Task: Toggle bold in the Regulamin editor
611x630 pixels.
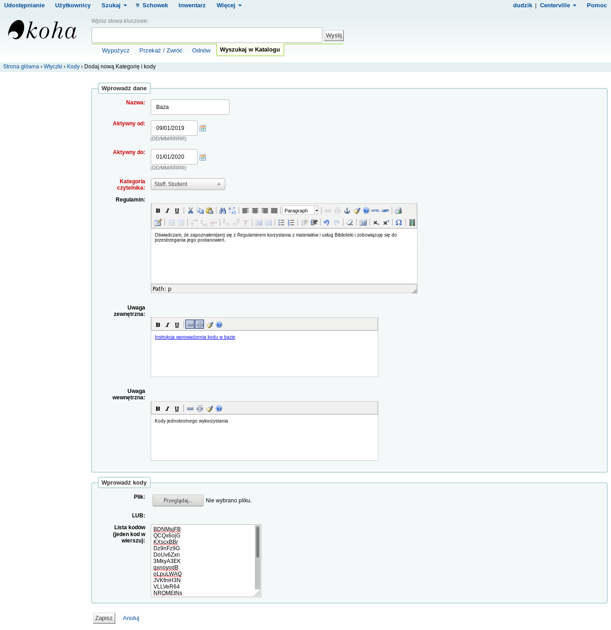Action: tap(158, 211)
